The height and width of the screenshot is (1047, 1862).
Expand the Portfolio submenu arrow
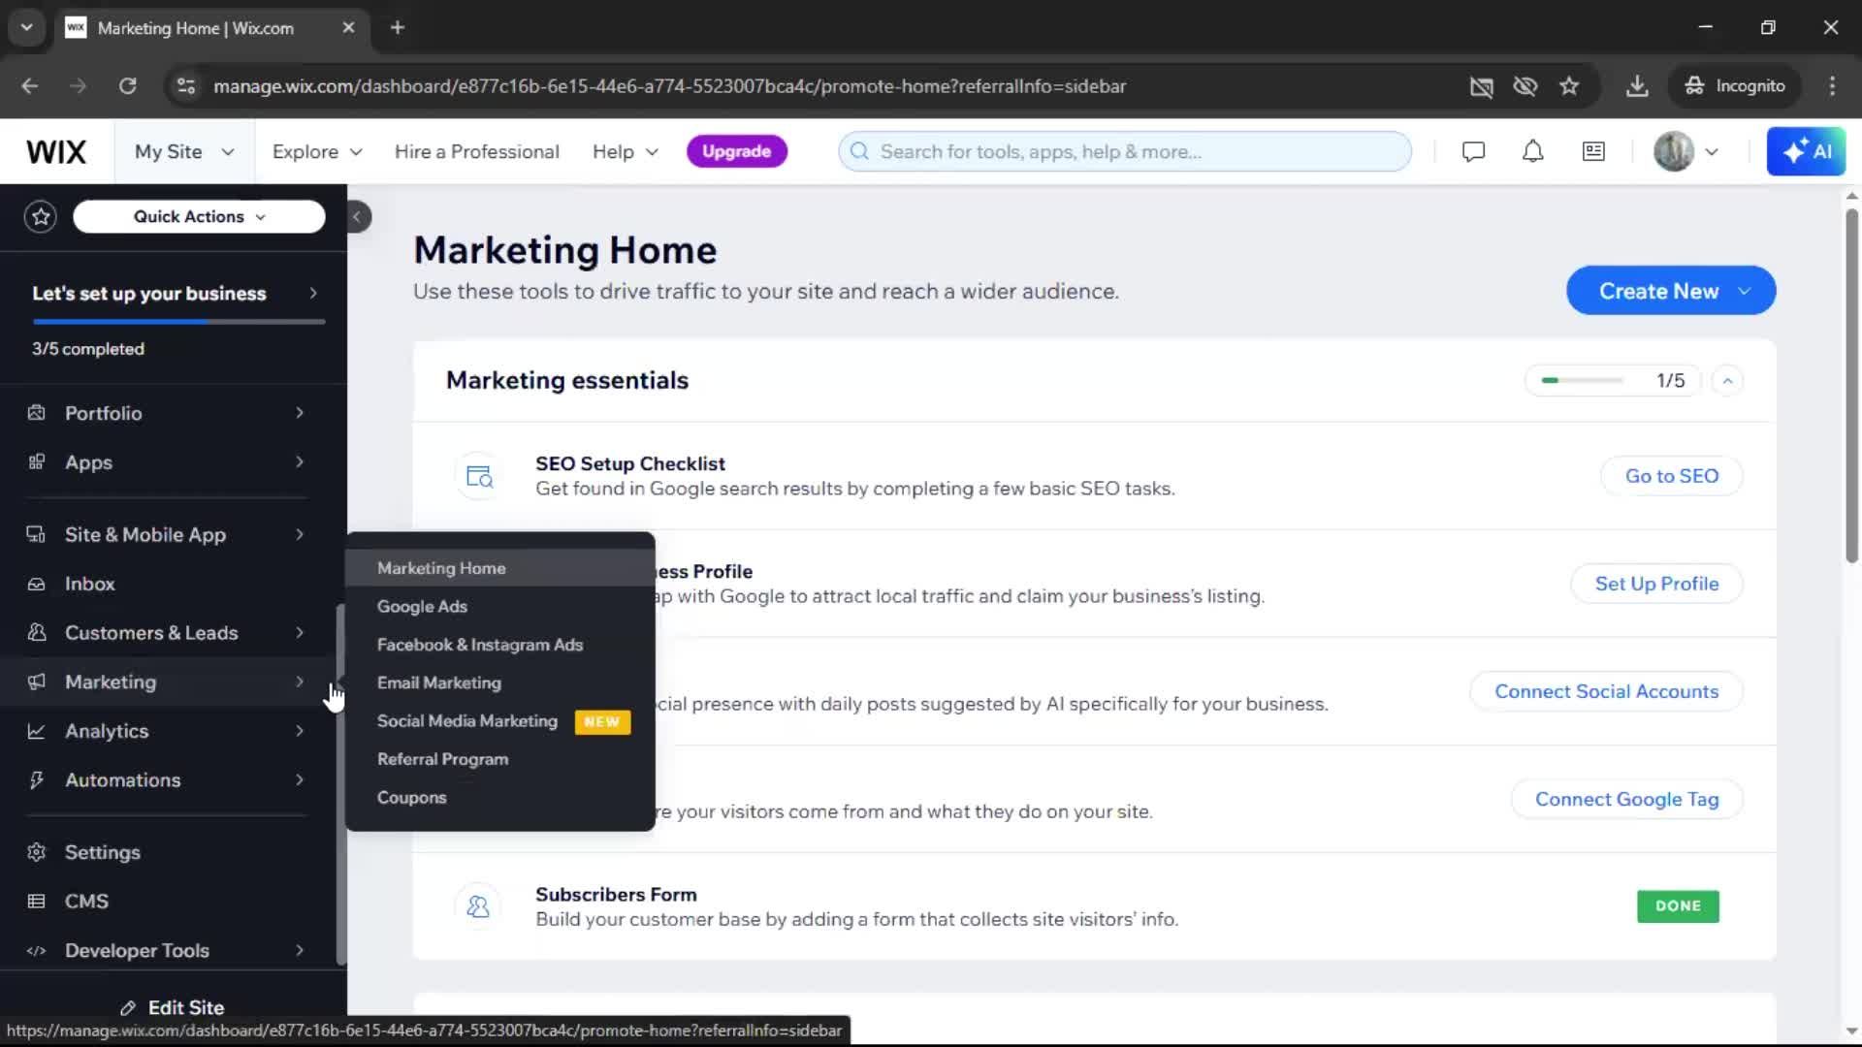[300, 413]
